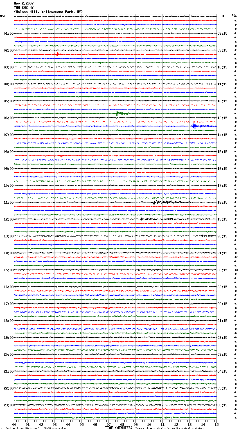Select the 11:00 MST time label

(x=9, y=202)
